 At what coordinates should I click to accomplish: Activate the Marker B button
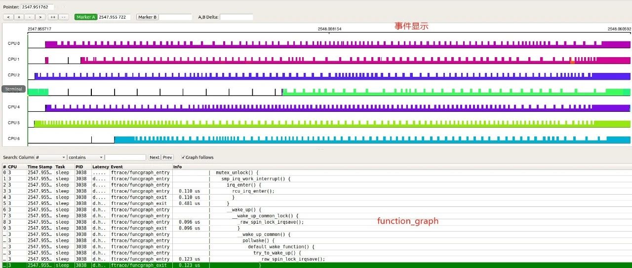(148, 17)
